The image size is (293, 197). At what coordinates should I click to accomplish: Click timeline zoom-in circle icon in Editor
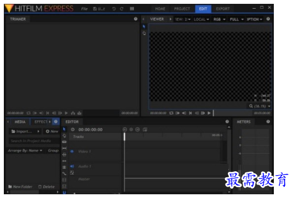coord(137,129)
